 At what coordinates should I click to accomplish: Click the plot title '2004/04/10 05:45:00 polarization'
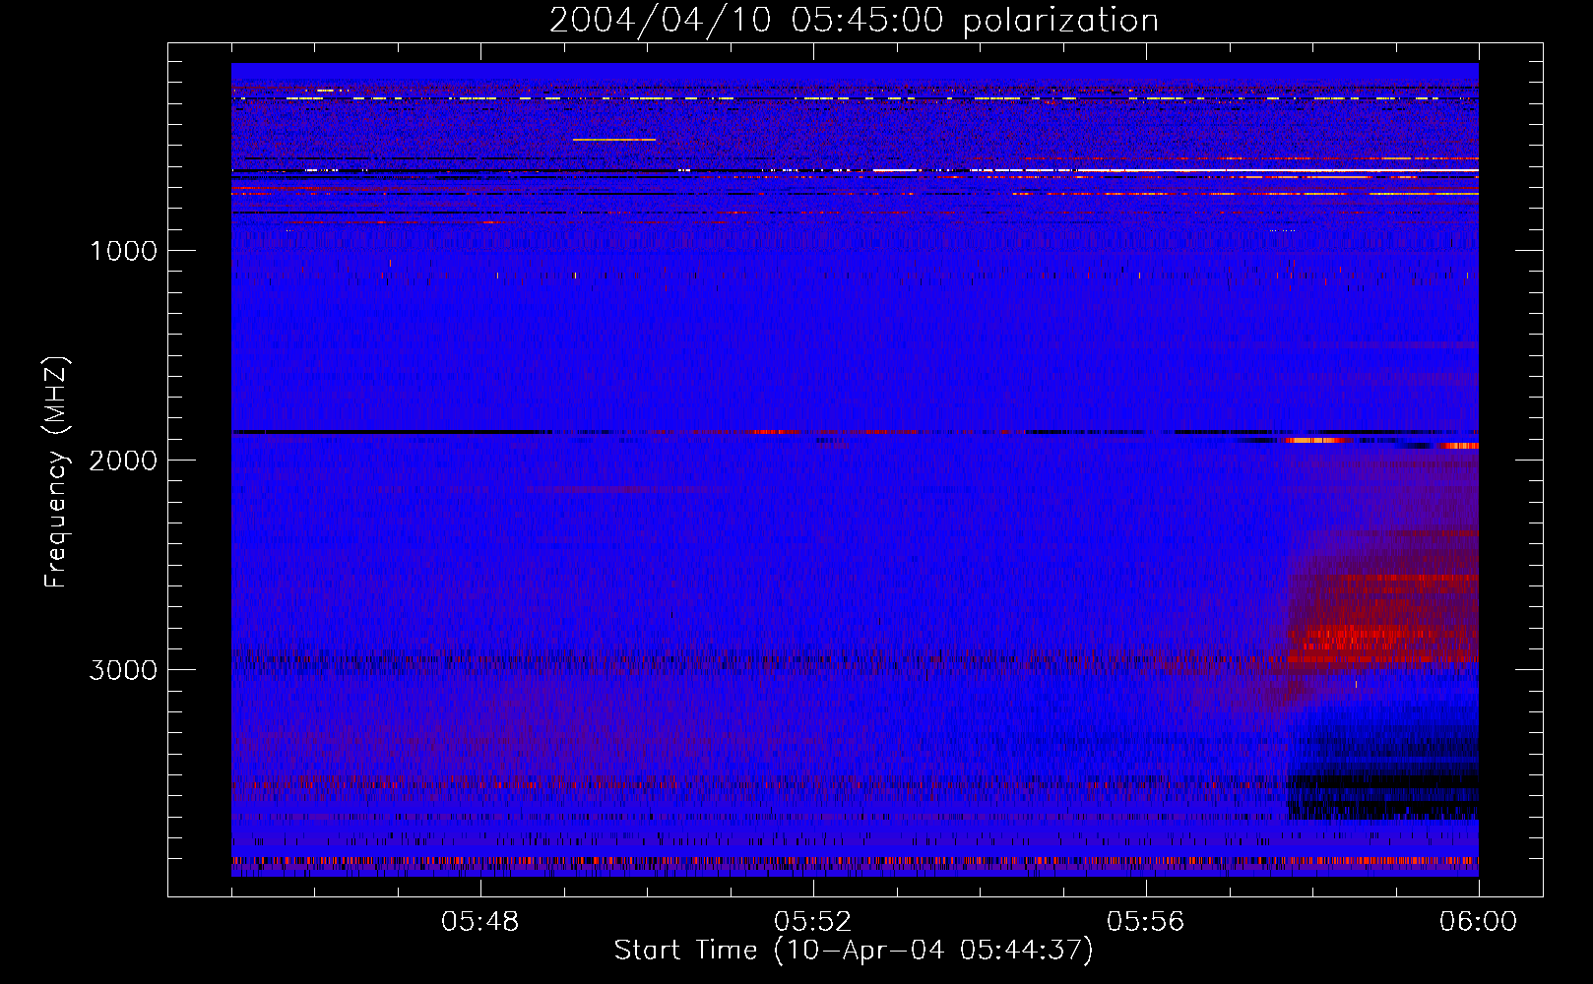click(x=854, y=21)
